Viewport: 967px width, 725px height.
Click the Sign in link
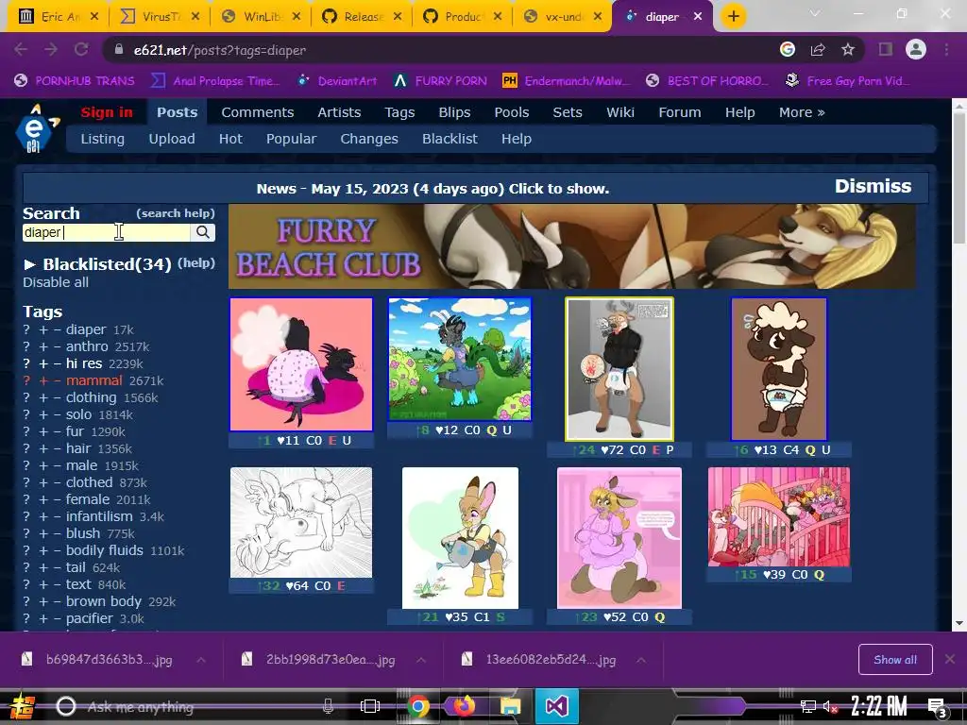[x=107, y=112]
